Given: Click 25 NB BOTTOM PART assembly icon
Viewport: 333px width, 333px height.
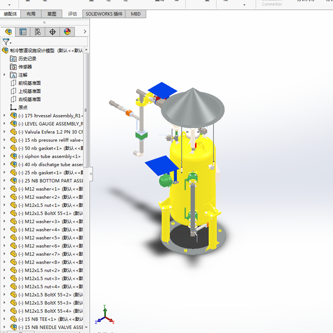Looking at the screenshot, I should [13, 180].
